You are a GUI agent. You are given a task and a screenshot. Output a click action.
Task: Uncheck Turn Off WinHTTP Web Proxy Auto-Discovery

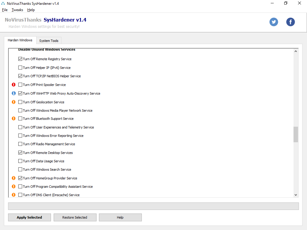pyautogui.click(x=20, y=93)
